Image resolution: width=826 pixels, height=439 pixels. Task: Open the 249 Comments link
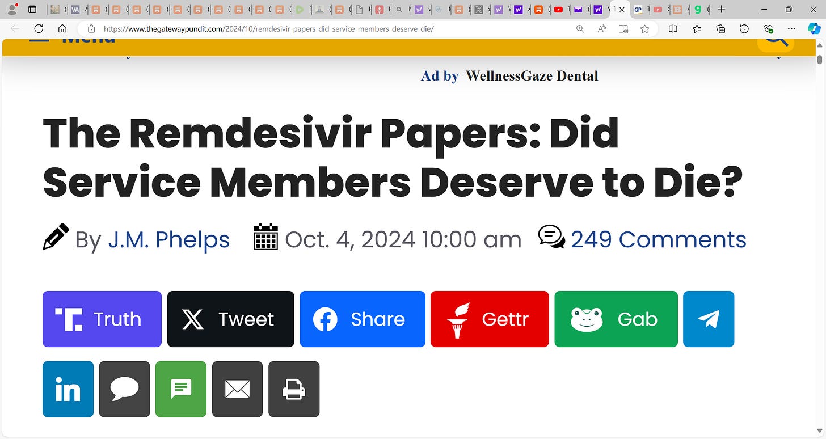658,239
